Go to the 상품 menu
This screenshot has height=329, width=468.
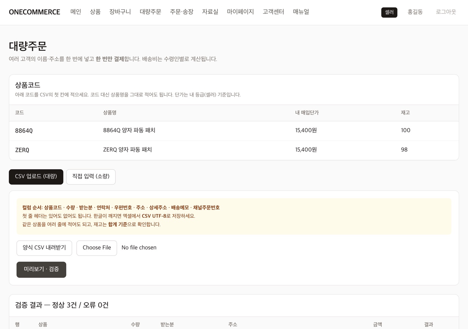point(95,12)
